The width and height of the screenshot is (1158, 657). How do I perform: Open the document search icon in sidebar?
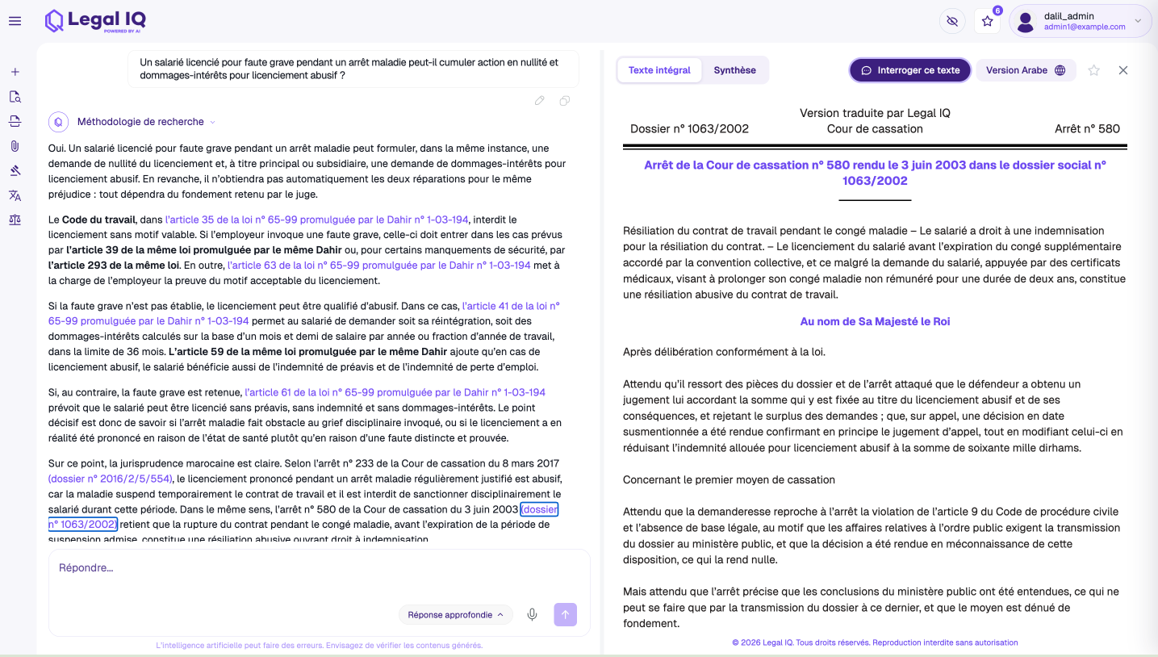[x=15, y=97]
